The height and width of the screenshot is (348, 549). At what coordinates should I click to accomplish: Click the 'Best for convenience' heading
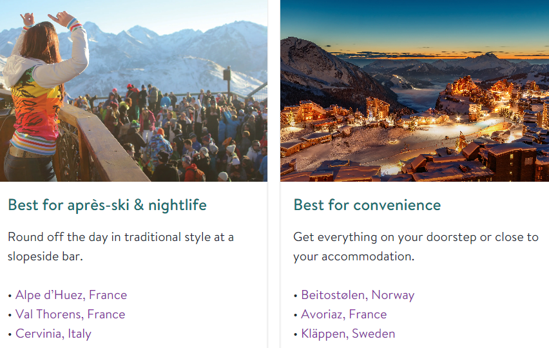click(x=367, y=206)
